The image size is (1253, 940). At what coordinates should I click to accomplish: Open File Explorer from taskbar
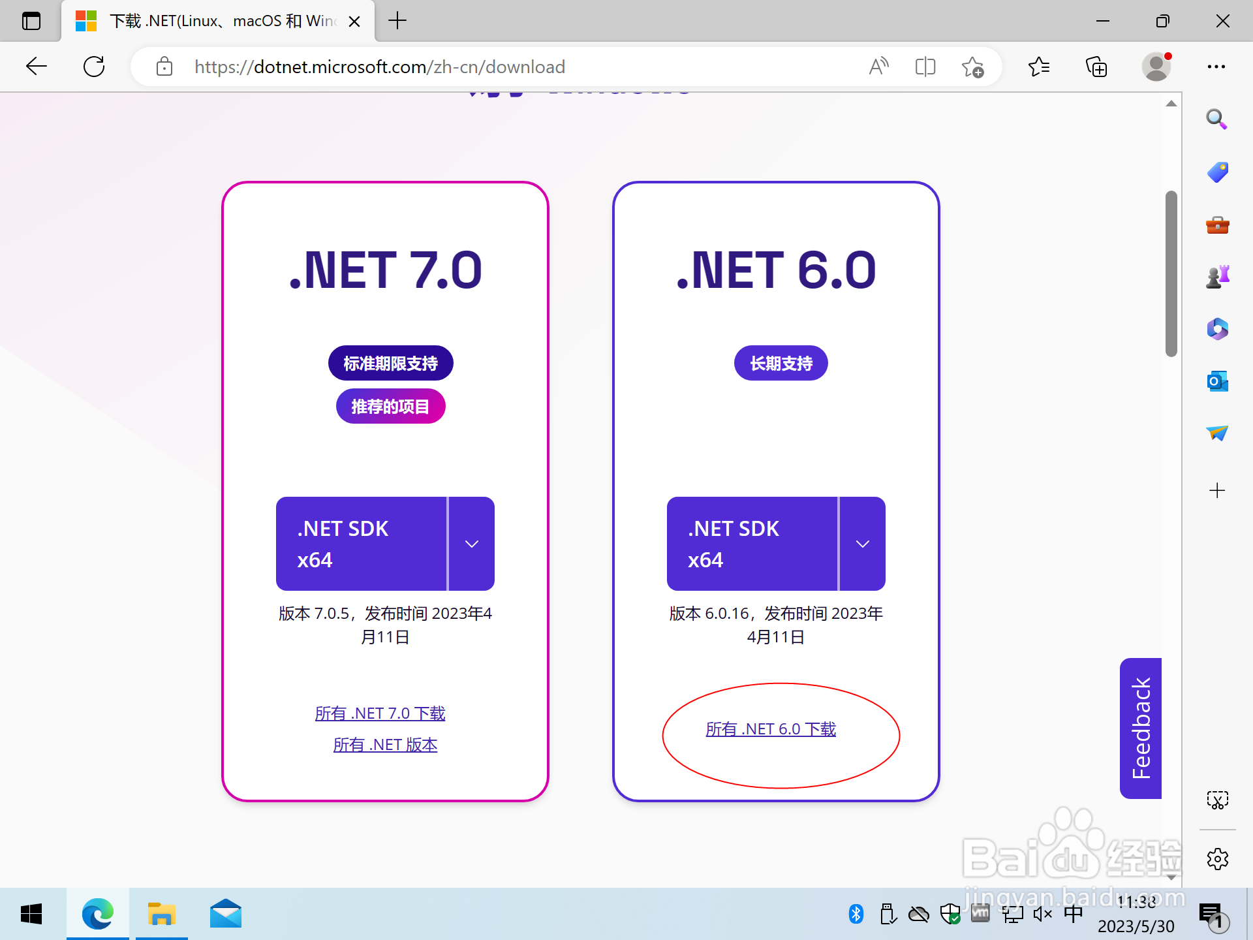162,914
